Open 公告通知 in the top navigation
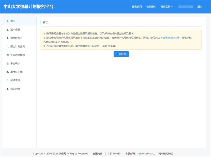Viewport: 211px width, 157px height. point(151,7)
